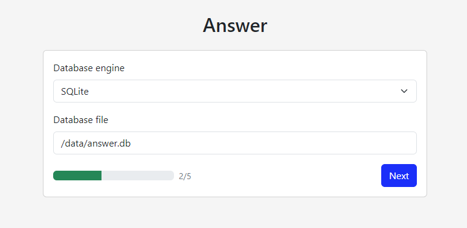
Task: Select the SQLite text in engine combo box
Action: click(x=75, y=91)
